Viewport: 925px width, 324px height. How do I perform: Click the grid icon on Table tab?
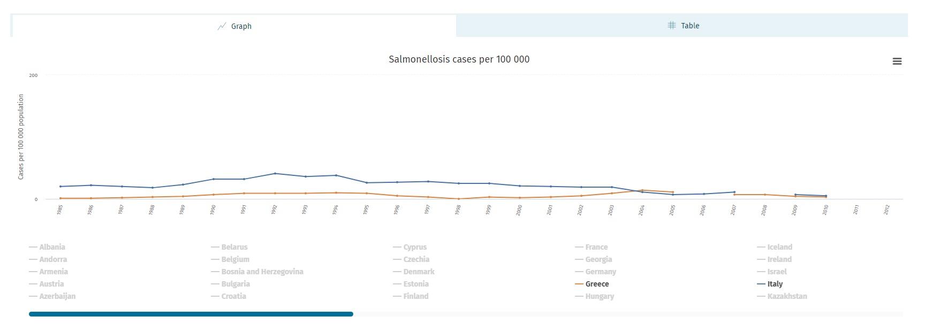pos(672,25)
